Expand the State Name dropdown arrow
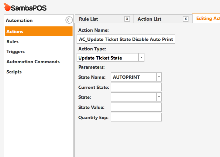Viewport: 220px width, 157px height. 159,77
